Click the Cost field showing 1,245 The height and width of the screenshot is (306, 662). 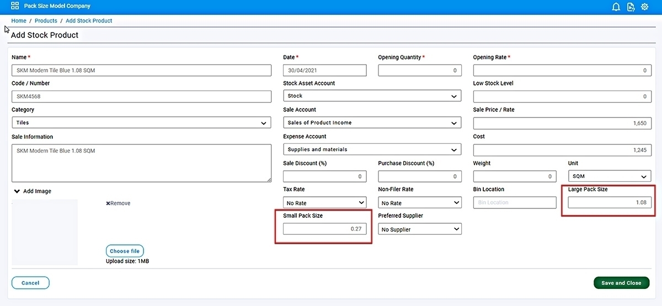[562, 150]
